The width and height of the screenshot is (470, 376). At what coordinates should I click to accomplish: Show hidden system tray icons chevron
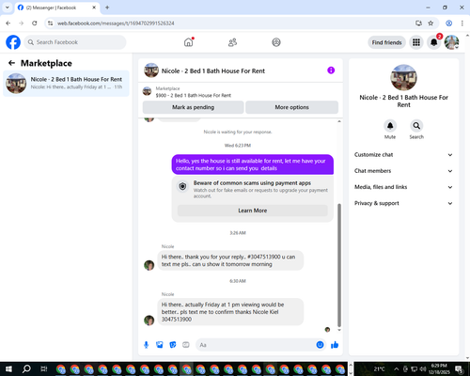coord(396,368)
